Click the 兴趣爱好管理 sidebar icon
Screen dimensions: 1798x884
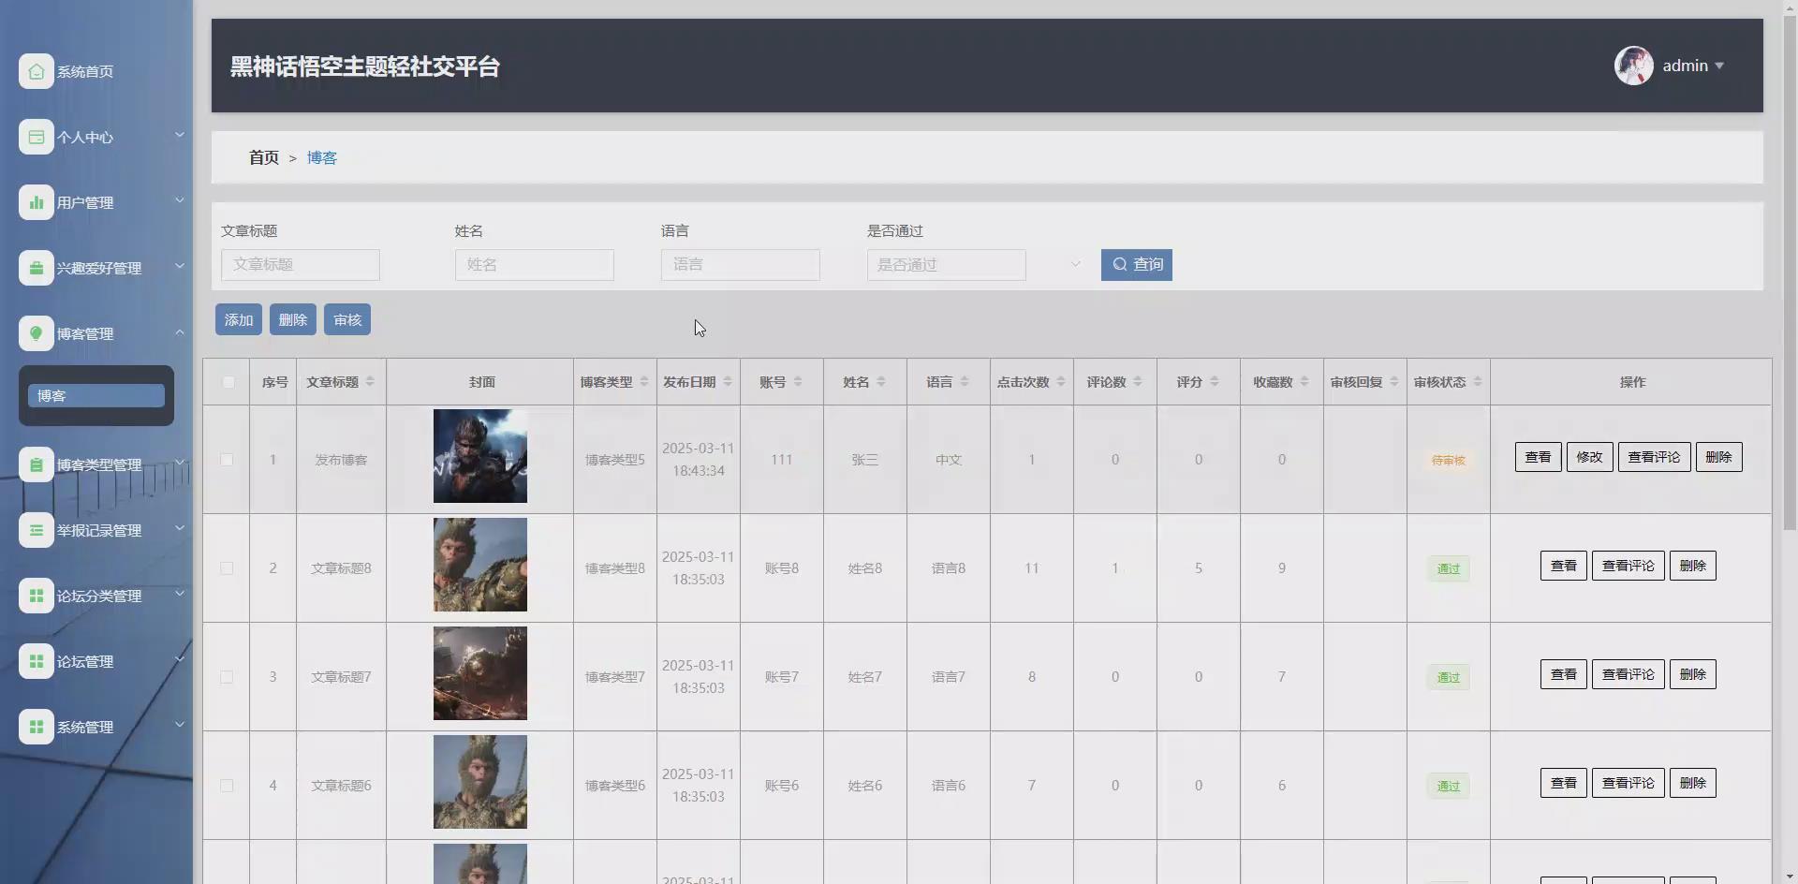point(37,268)
